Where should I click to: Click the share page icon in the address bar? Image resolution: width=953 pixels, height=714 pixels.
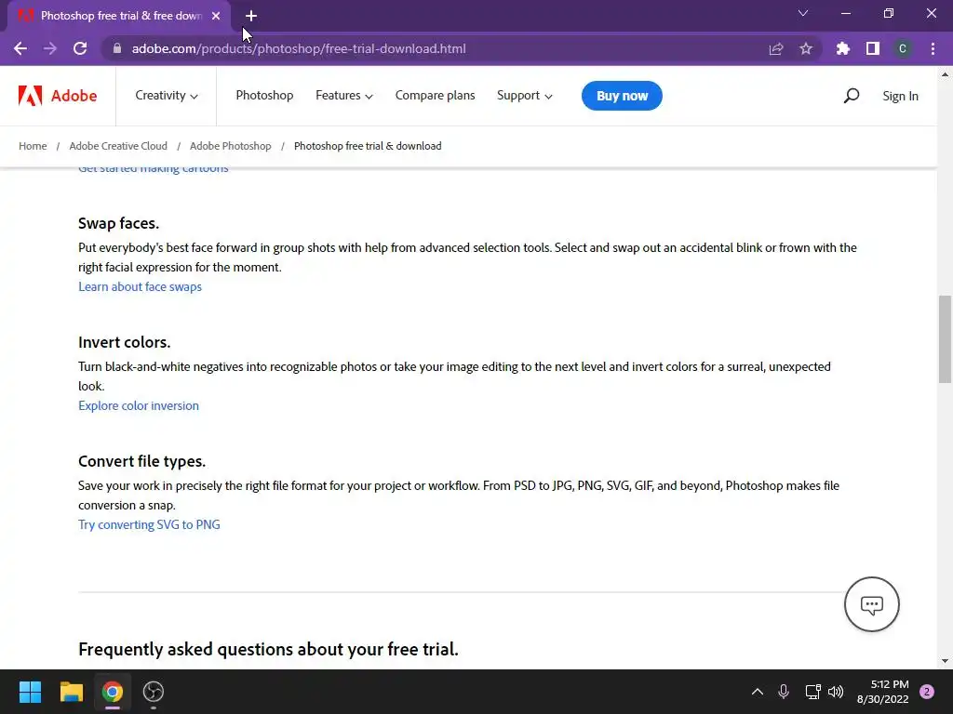[776, 48]
